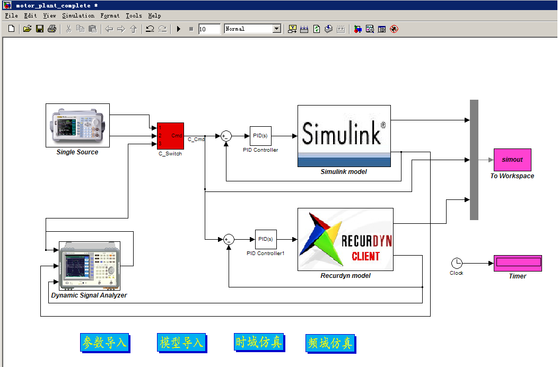Viewport: 559px width, 367px height.
Task: Save the model with the floppy disk icon
Action: click(39, 29)
